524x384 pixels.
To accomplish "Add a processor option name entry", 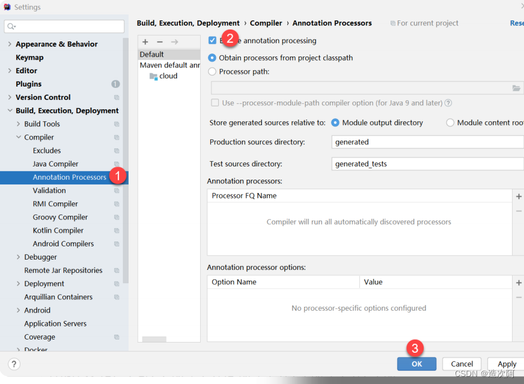I will (x=519, y=282).
